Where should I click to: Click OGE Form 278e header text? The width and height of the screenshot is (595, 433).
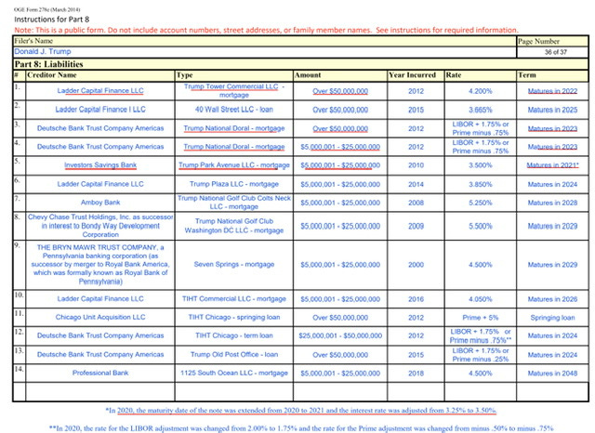[46, 9]
